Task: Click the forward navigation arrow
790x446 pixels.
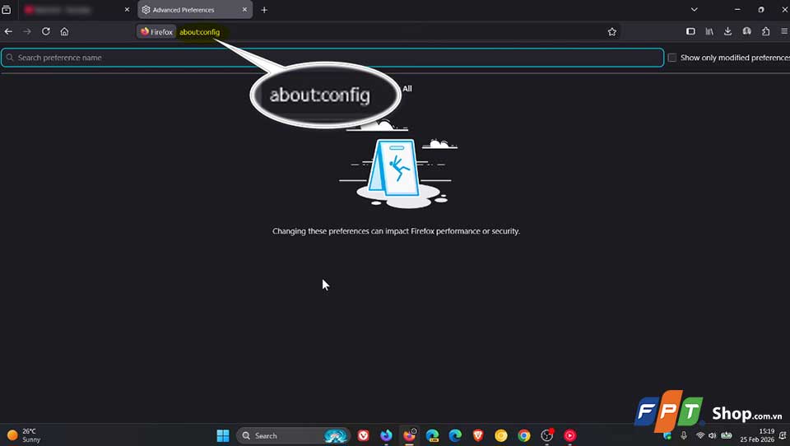Action: pos(27,32)
